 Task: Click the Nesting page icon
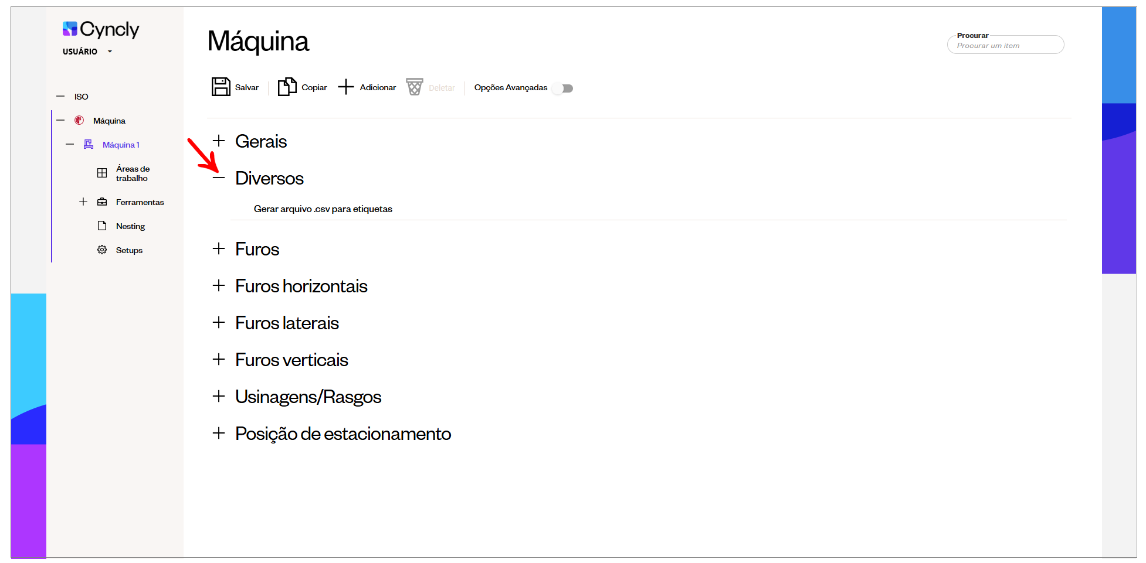click(x=102, y=226)
